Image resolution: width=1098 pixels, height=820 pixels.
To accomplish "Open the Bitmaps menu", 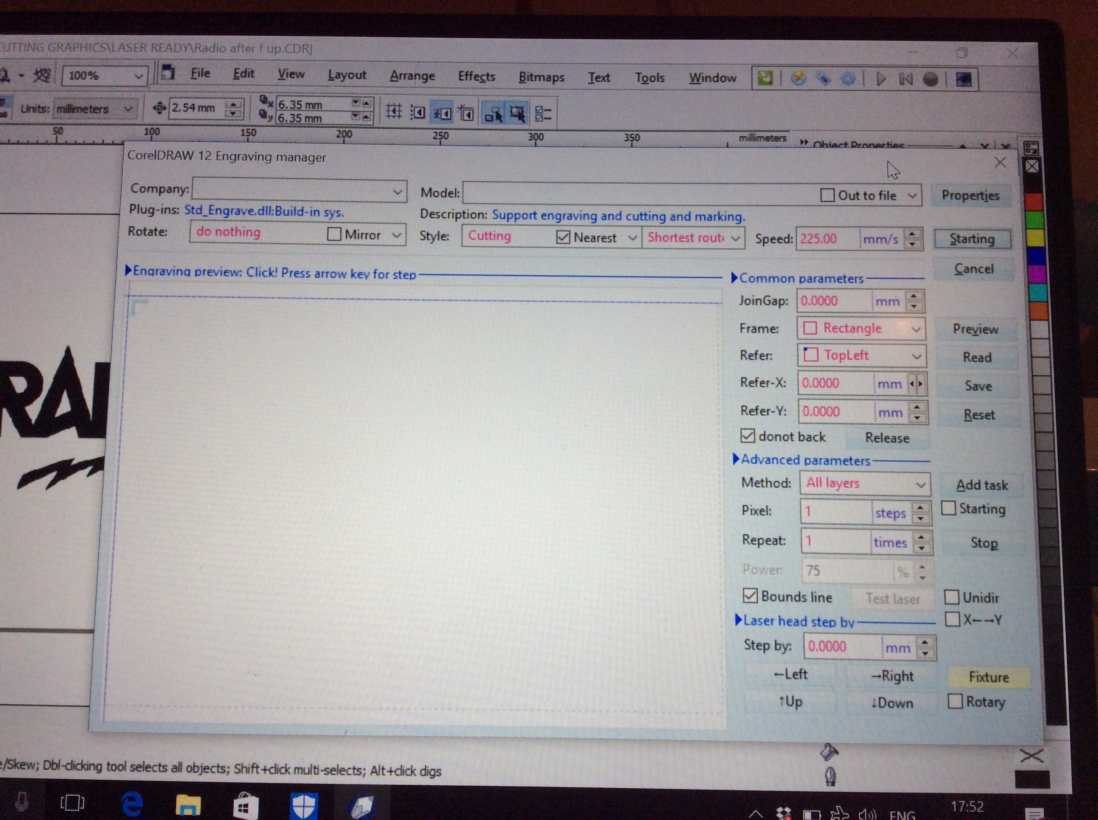I will coord(541,78).
